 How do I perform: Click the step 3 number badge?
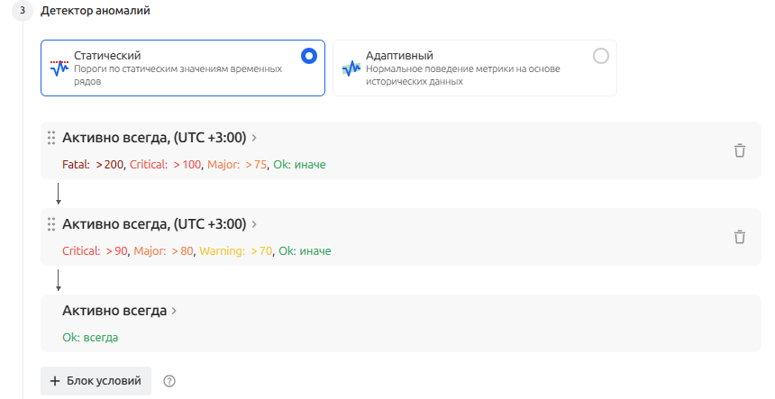23,11
